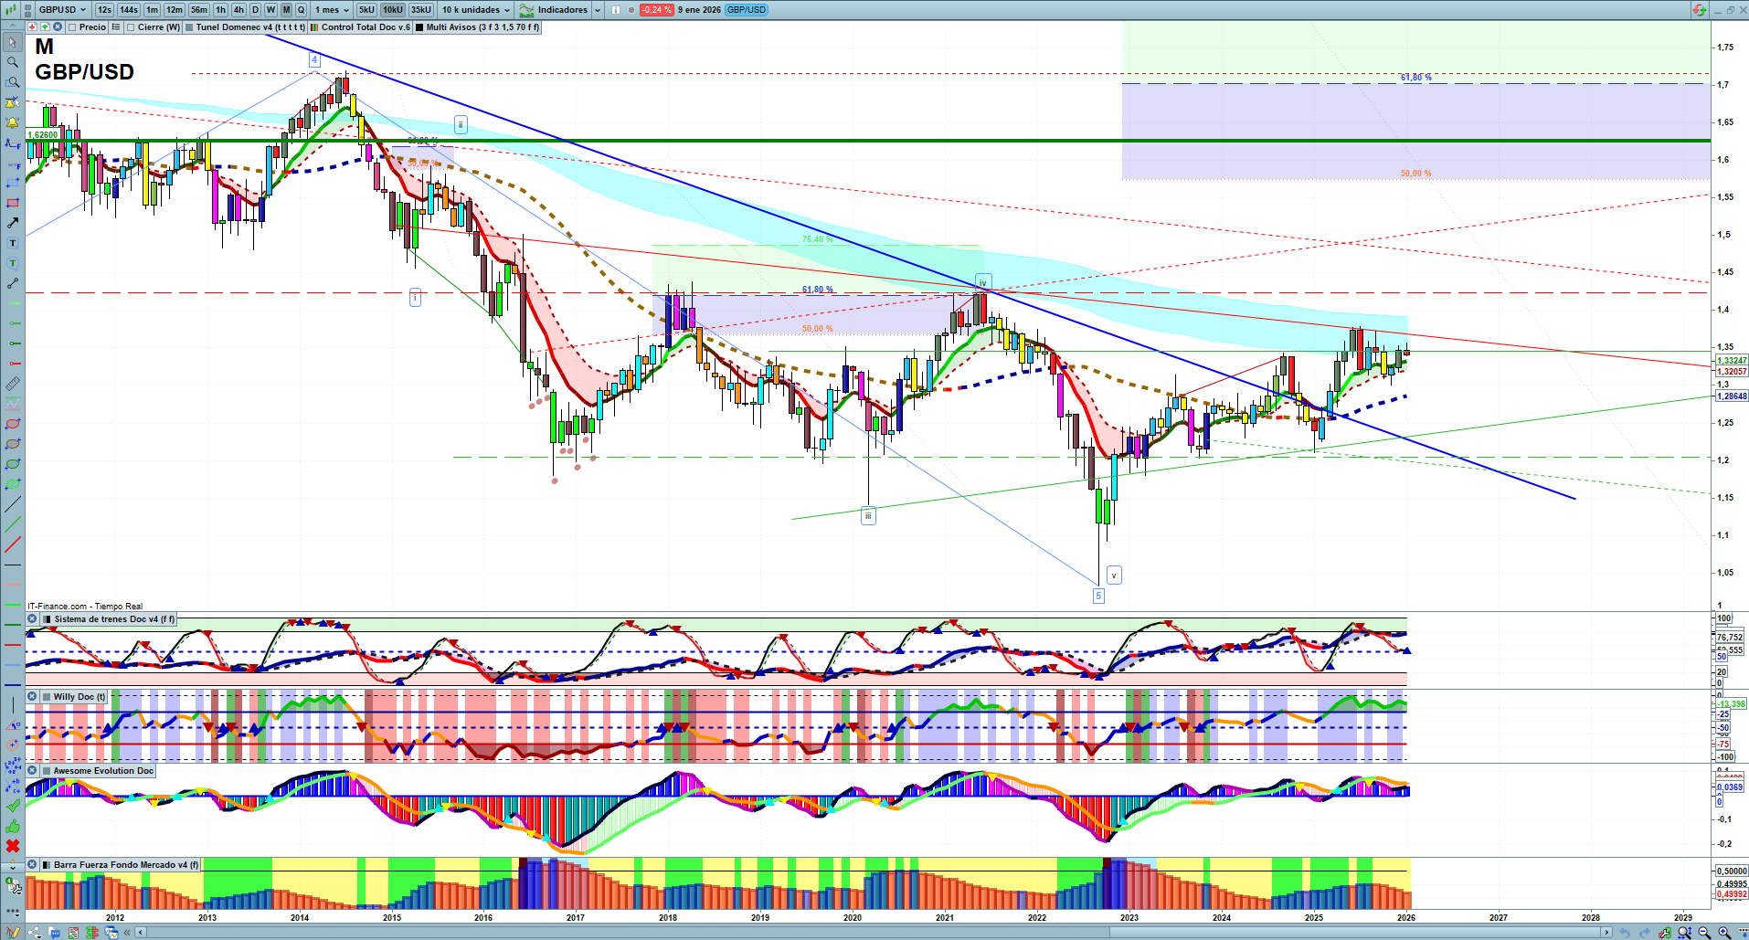The image size is (1749, 940).
Task: Switch to the D daily timeframe
Action: point(255,10)
